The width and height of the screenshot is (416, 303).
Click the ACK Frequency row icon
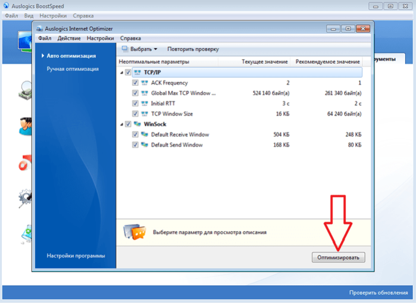point(145,83)
